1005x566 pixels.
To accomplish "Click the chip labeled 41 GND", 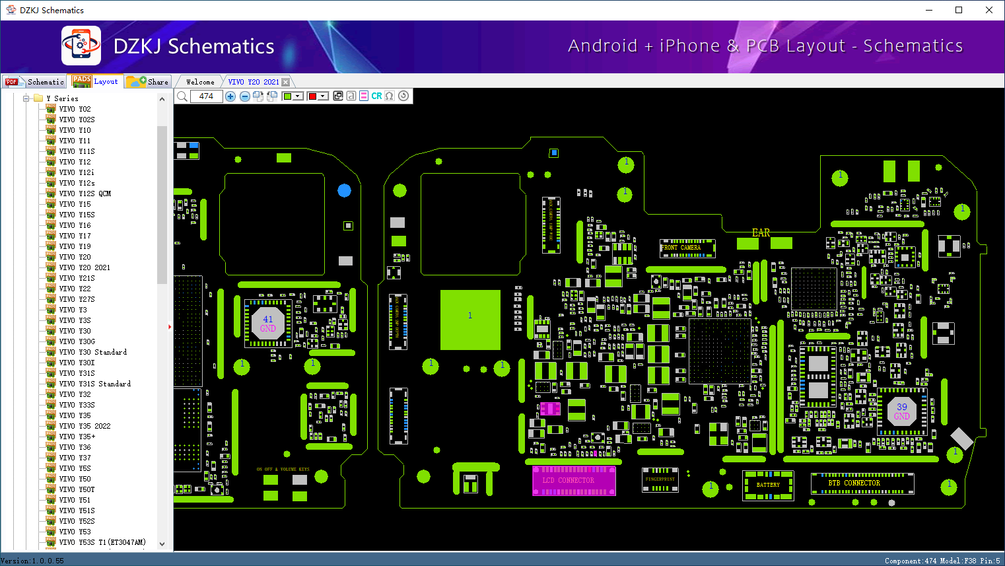I will [268, 324].
